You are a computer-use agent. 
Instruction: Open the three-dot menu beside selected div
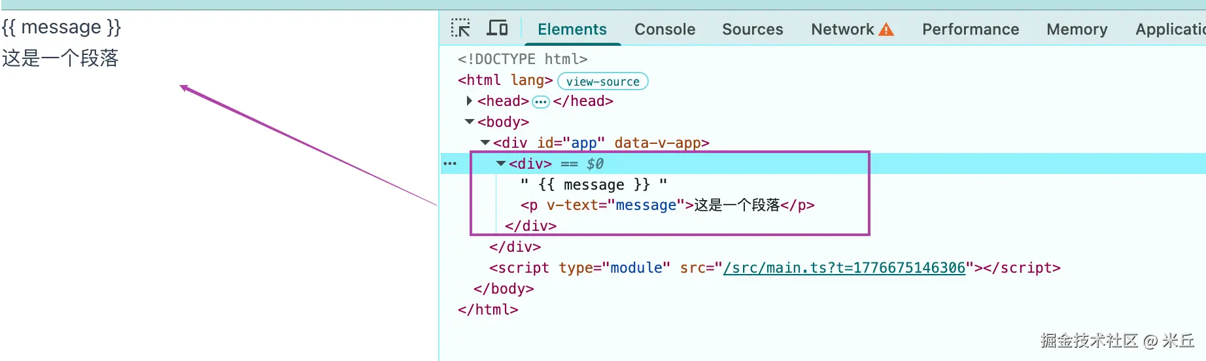(450, 163)
